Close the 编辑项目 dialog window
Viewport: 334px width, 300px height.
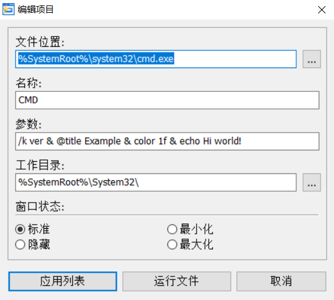(x=322, y=10)
